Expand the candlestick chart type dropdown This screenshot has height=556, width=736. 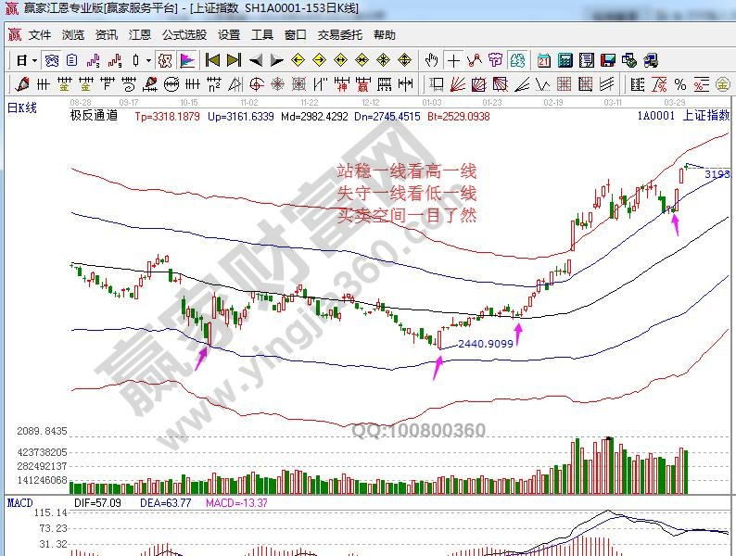[x=148, y=60]
